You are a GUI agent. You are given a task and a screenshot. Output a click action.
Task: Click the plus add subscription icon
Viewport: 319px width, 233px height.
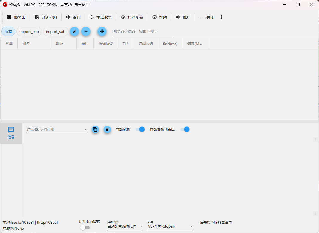click(86, 31)
